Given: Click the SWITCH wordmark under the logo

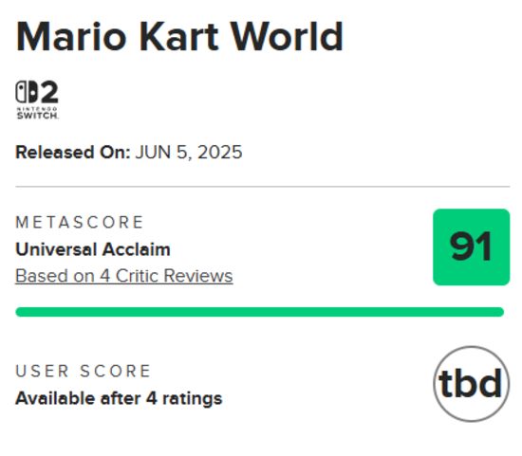Looking at the screenshot, I should pyautogui.click(x=37, y=116).
